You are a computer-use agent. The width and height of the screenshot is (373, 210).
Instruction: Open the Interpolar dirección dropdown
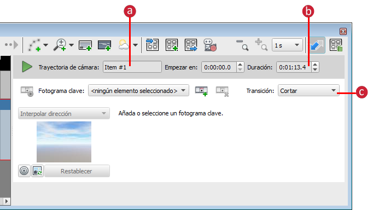(64, 113)
